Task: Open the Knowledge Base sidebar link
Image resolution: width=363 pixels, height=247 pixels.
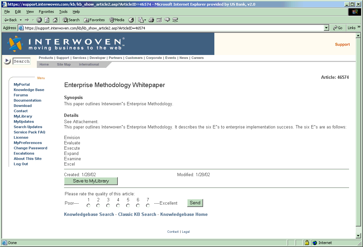Action: tap(29, 90)
